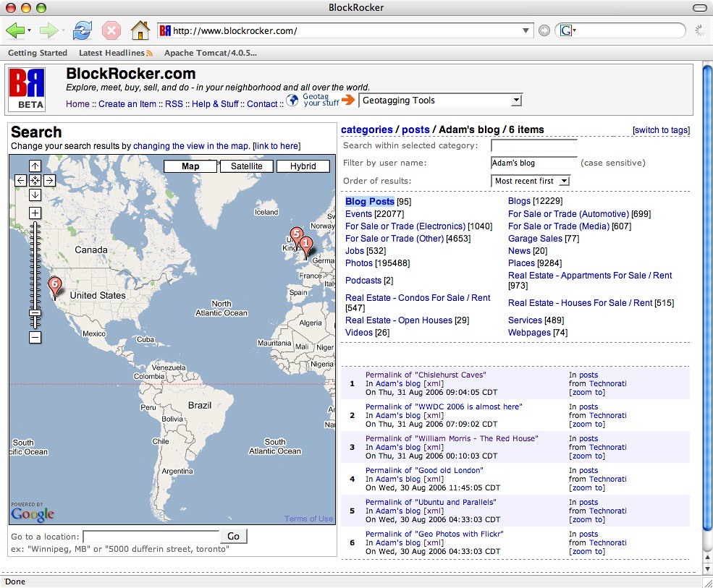The width and height of the screenshot is (713, 588).
Task: Click the Geotag your stuff globe icon
Action: pyautogui.click(x=292, y=100)
